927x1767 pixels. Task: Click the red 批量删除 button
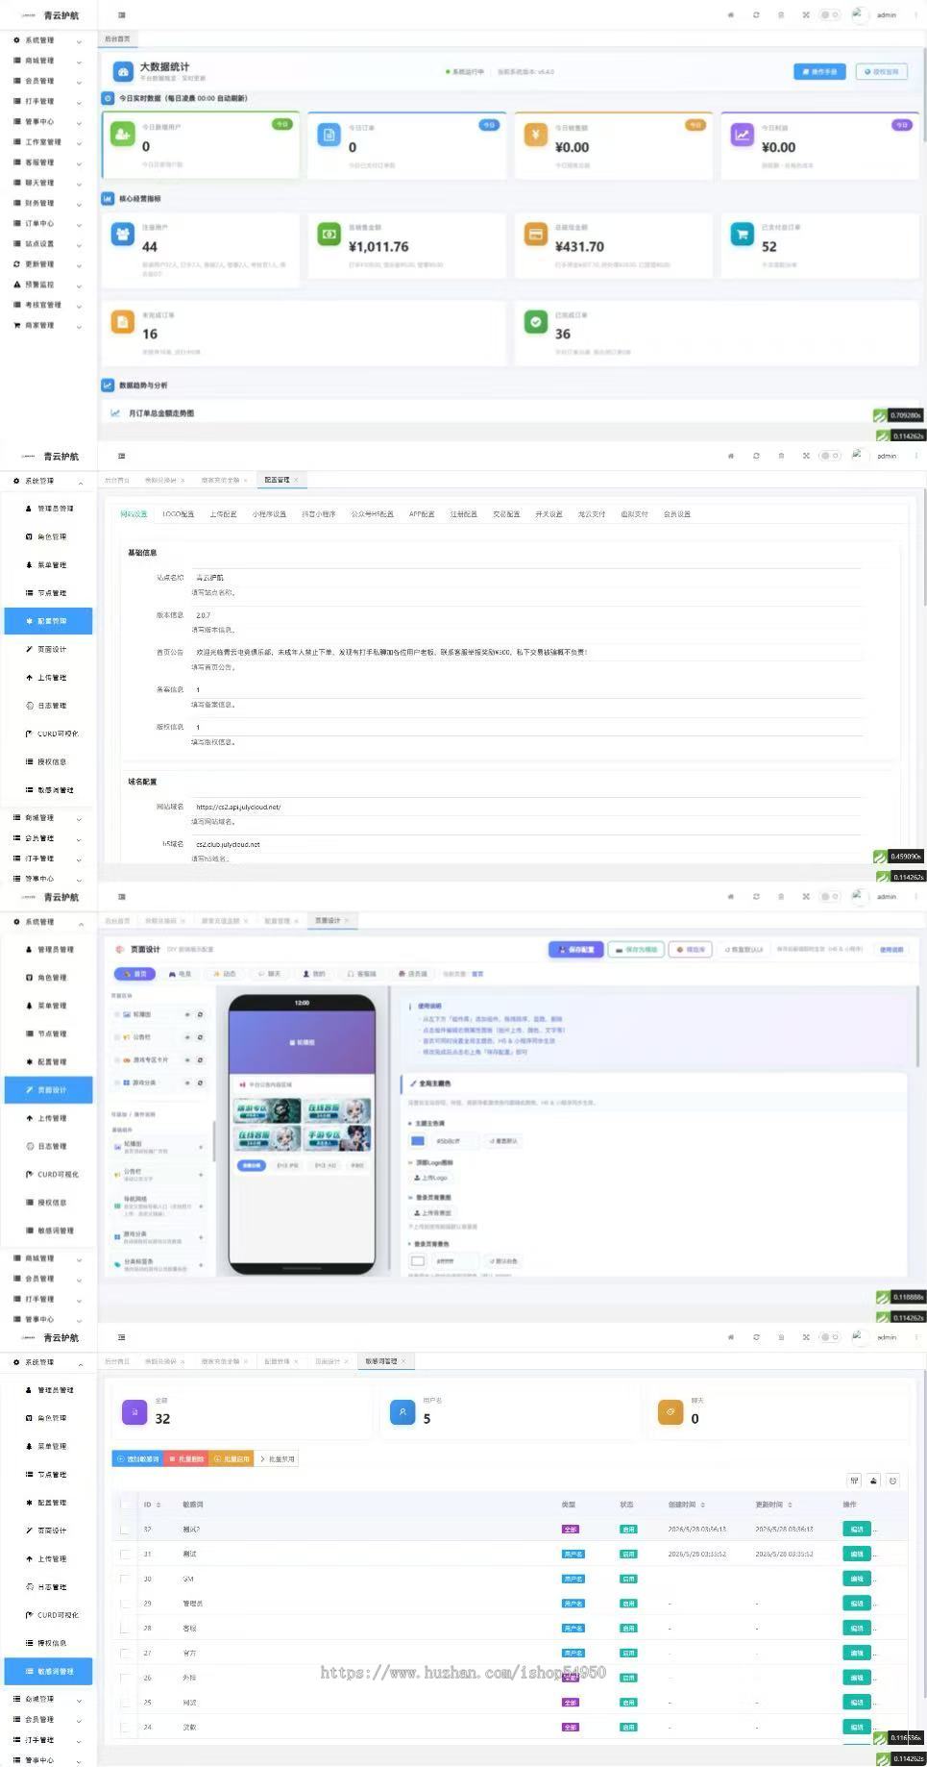[186, 1459]
